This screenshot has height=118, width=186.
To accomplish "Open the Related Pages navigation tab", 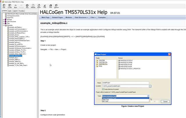I will (x=58, y=17).
